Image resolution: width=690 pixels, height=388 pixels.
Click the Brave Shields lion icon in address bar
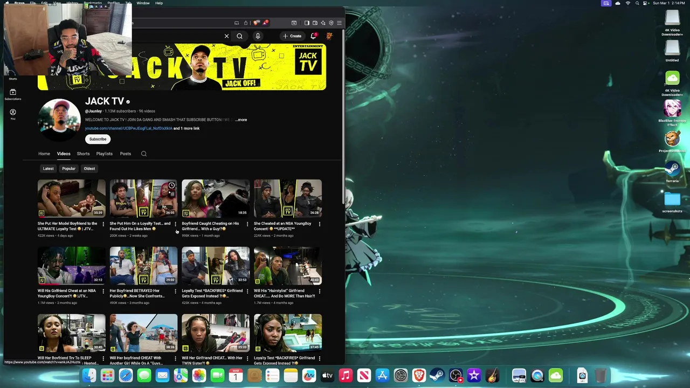(x=256, y=23)
